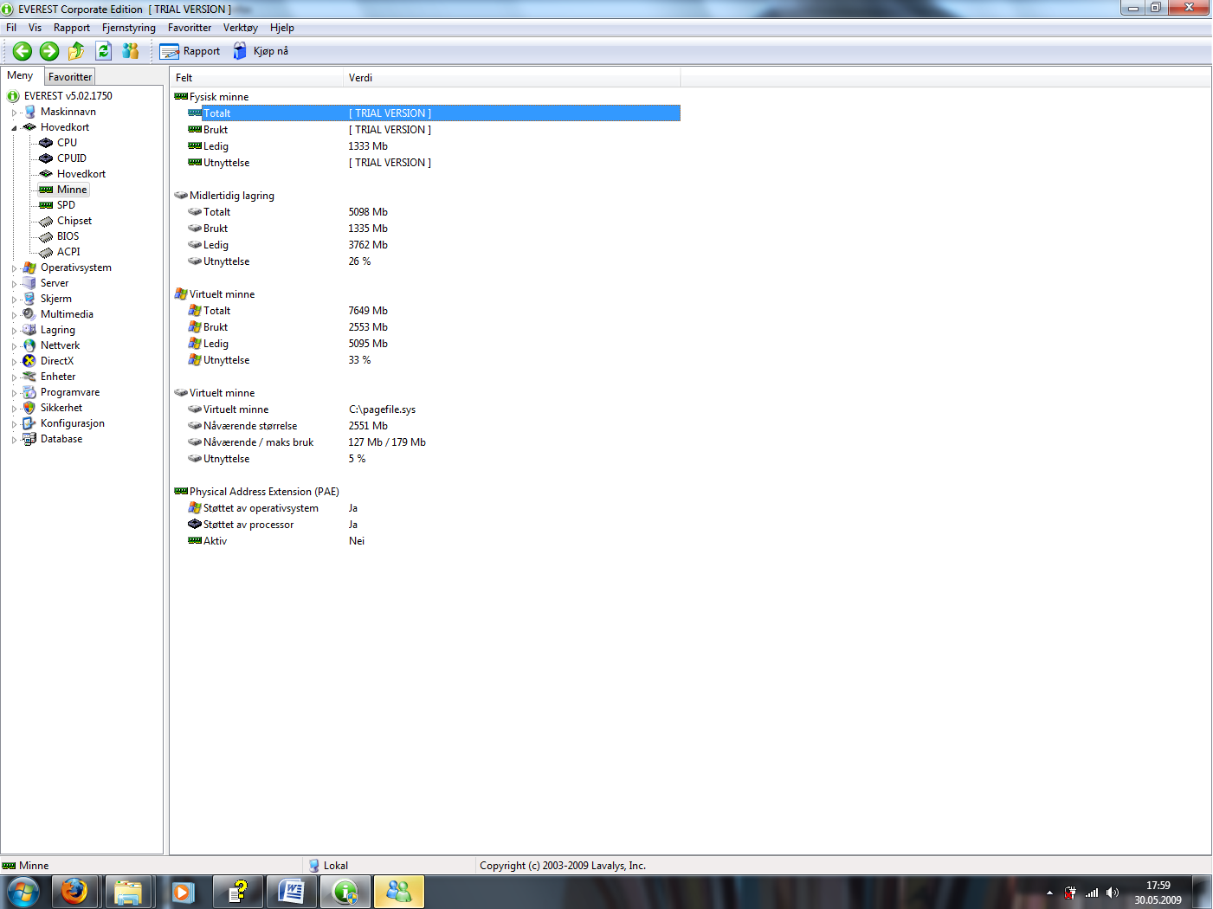Expand the Nettverk tree node

pos(14,346)
